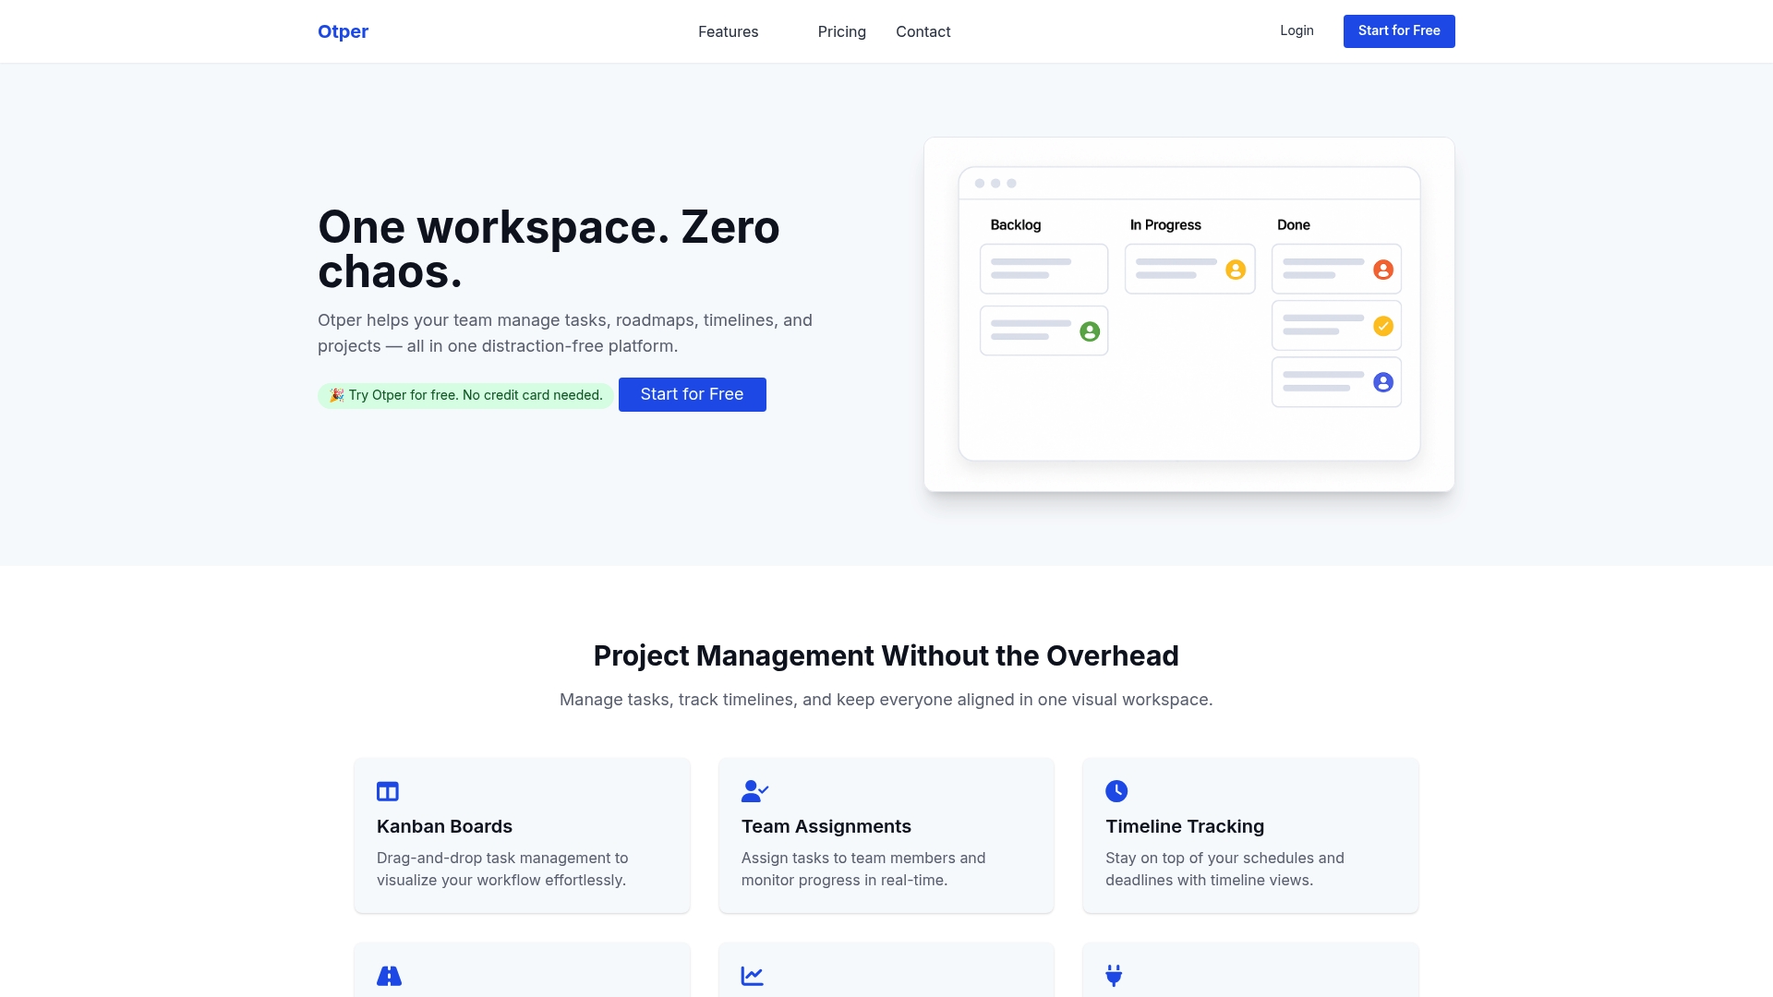
Task: Click the red avatar in Done column
Action: [x=1382, y=270]
